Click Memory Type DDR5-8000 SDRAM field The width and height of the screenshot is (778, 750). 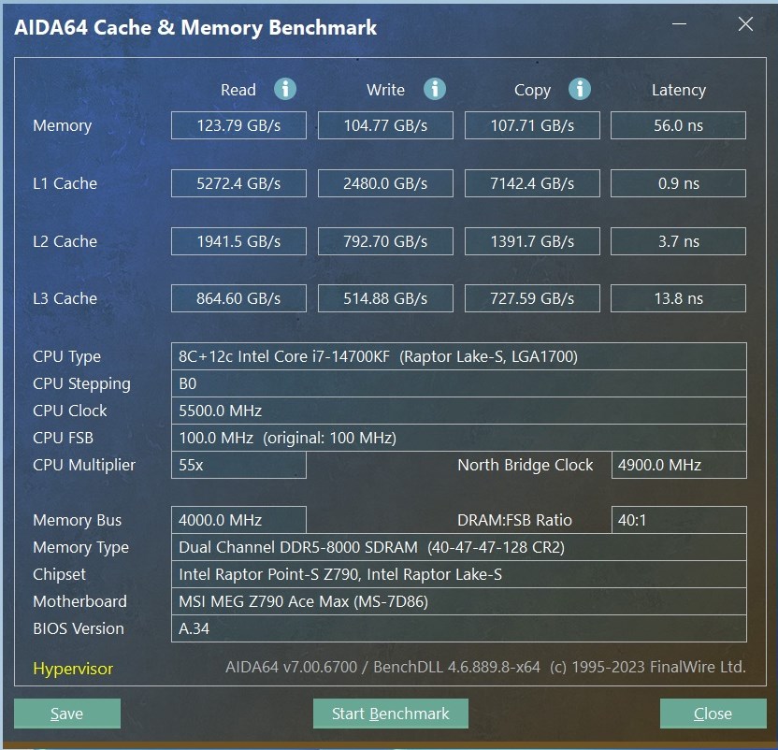point(459,547)
